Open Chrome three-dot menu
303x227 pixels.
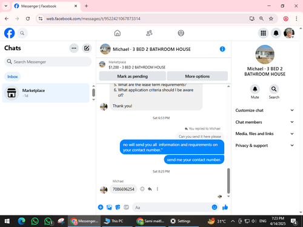click(296, 19)
